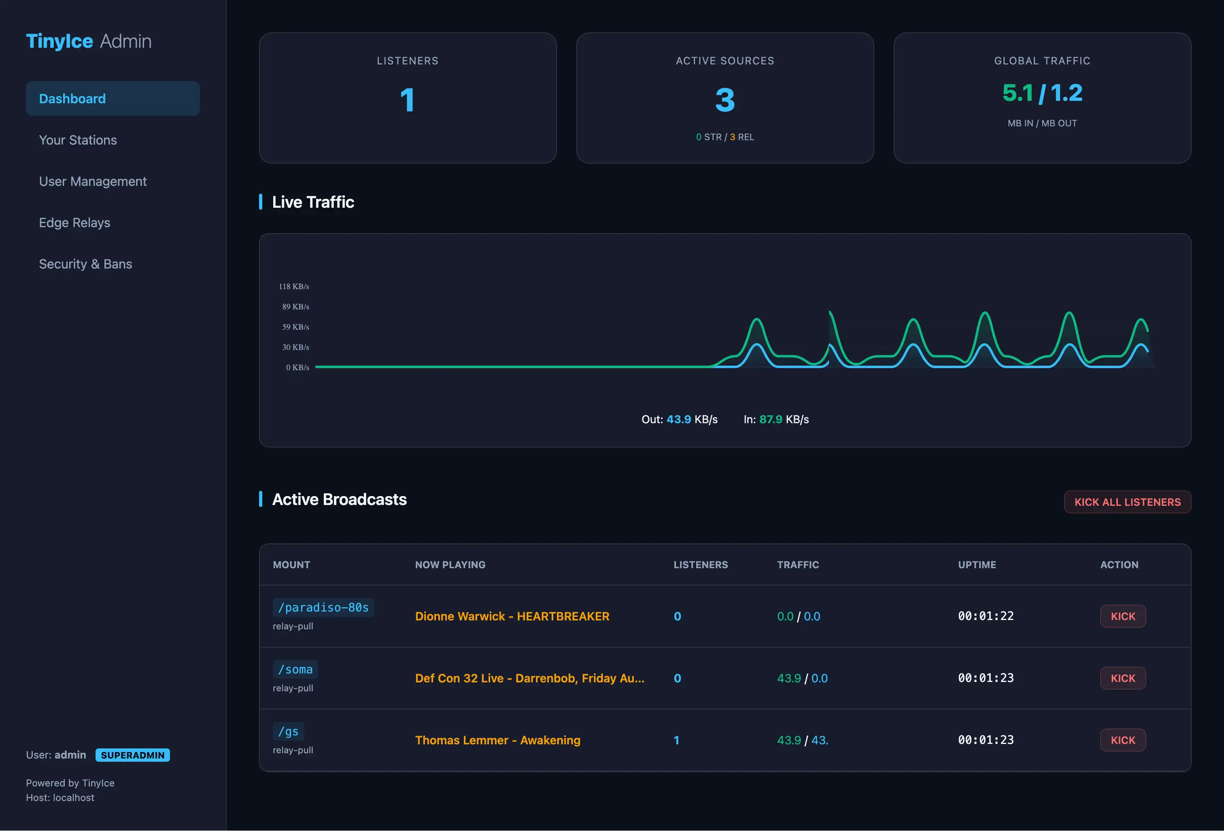Kick the /paradiso-80s broadcast
Screen dimensions: 1224x831
pos(1122,616)
